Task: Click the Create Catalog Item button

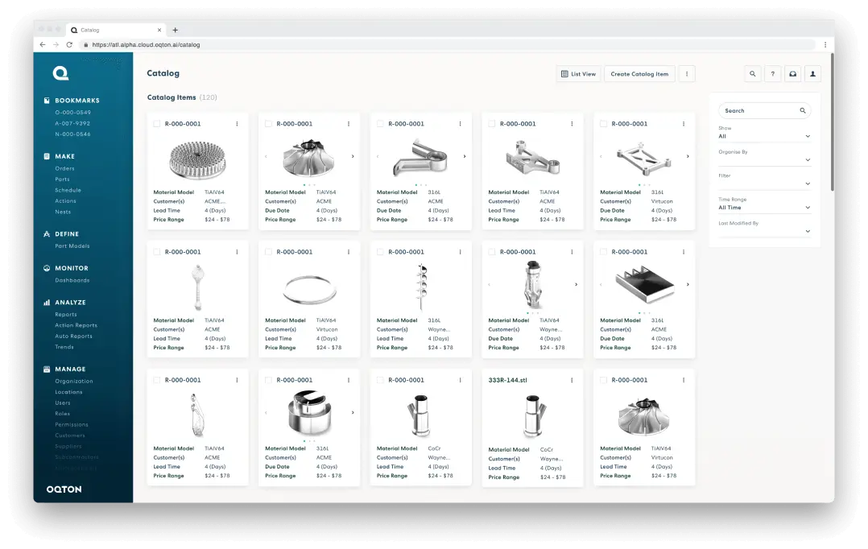Action: (639, 73)
